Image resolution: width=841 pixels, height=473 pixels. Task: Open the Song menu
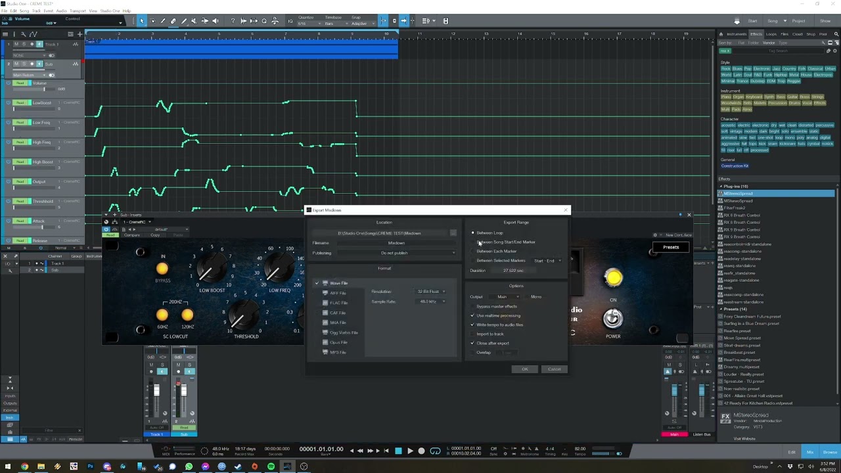click(24, 11)
